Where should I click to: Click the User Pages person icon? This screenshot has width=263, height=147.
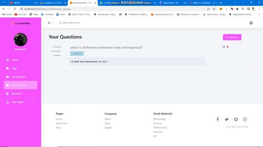pos(7,102)
